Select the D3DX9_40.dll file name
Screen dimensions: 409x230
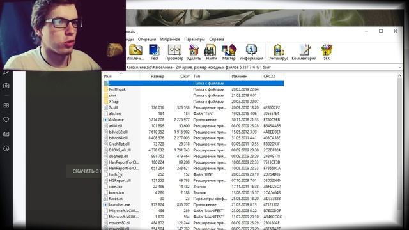120,150
